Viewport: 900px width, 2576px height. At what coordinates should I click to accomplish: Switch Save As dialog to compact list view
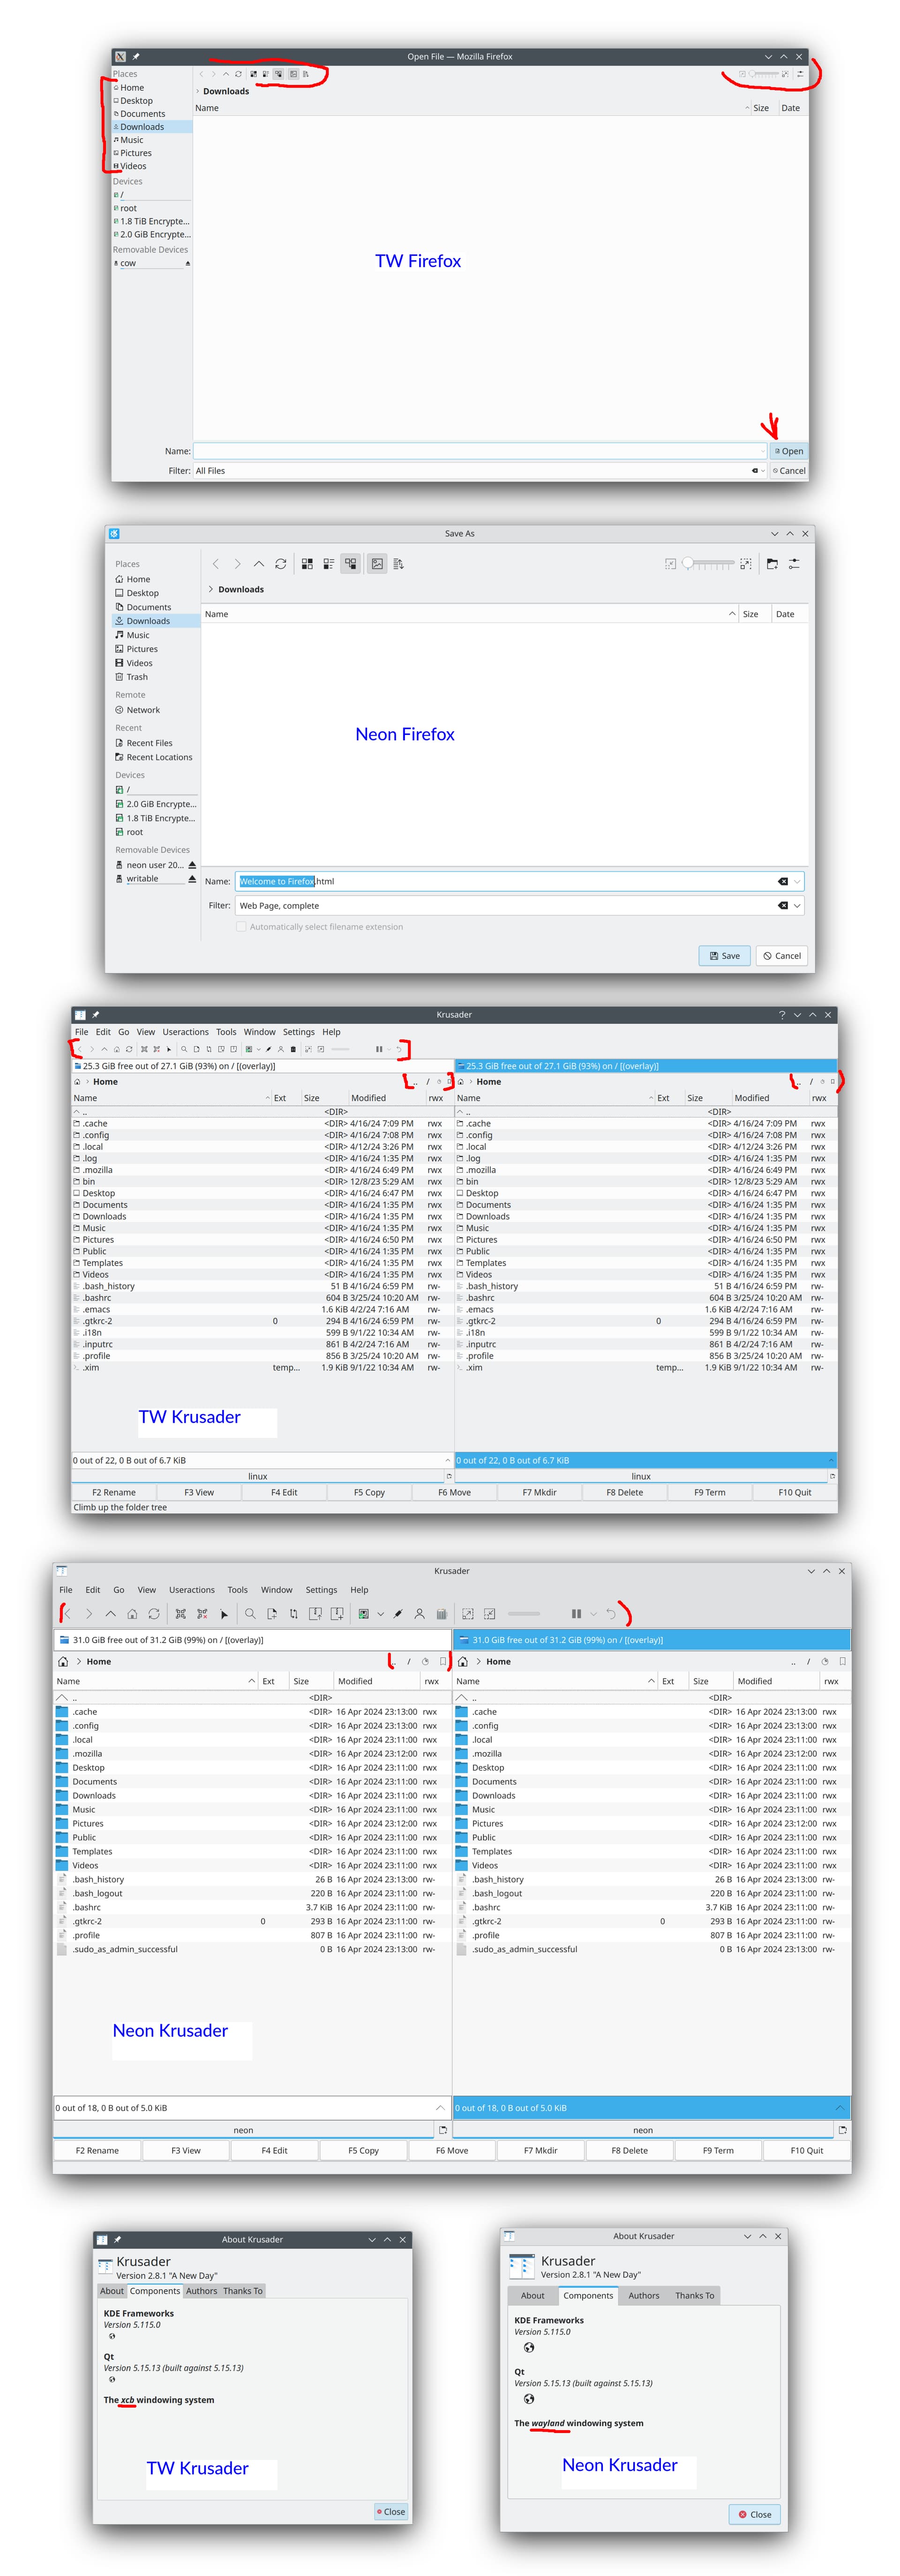click(x=328, y=564)
